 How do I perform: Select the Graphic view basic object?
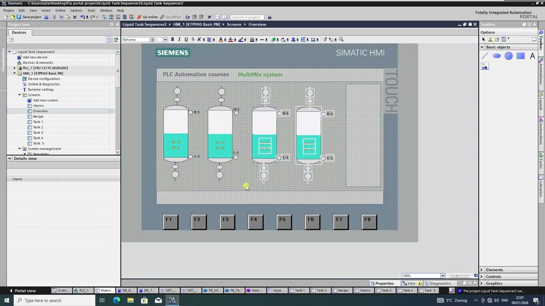(485, 66)
